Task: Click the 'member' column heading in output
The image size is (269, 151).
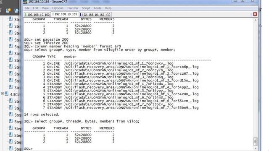Action: 70,57
